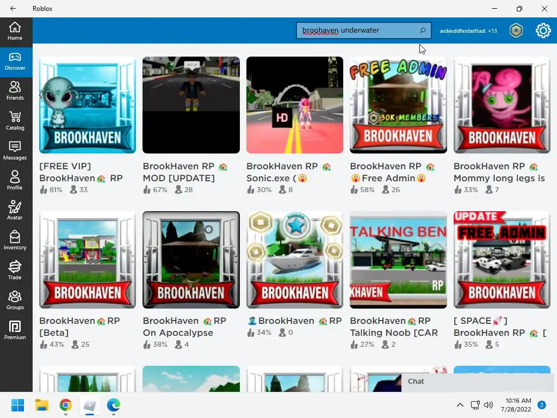The image size is (557, 418).
Task: Open the [ SPACE ] Free Admin thumbnail
Action: (x=502, y=260)
